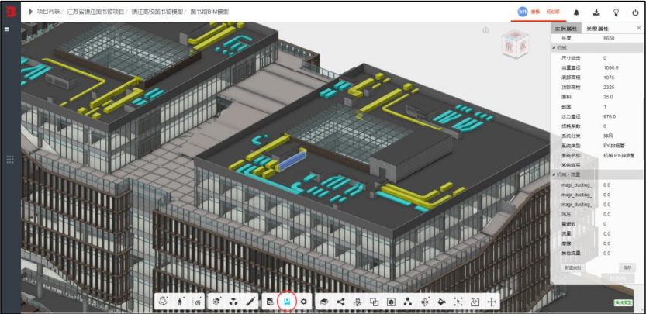Screen dimensions: 646x314
Task: Click the 顶部高程 value 2325
Action: coord(609,88)
